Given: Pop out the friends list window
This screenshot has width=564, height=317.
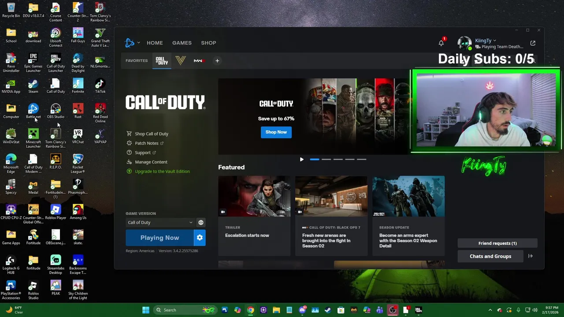Looking at the screenshot, I should pos(533,43).
